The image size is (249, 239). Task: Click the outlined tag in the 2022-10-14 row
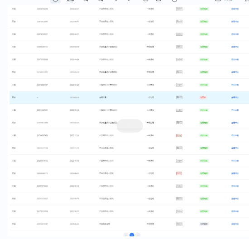[179, 161]
